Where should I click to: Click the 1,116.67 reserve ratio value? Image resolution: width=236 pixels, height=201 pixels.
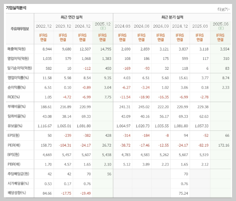[x=45, y=126]
